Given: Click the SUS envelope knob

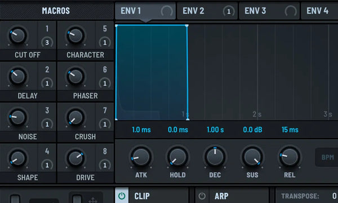Looking at the screenshot, I should click(x=252, y=157).
